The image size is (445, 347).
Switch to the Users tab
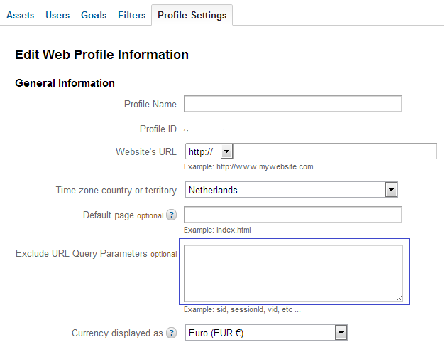point(57,15)
